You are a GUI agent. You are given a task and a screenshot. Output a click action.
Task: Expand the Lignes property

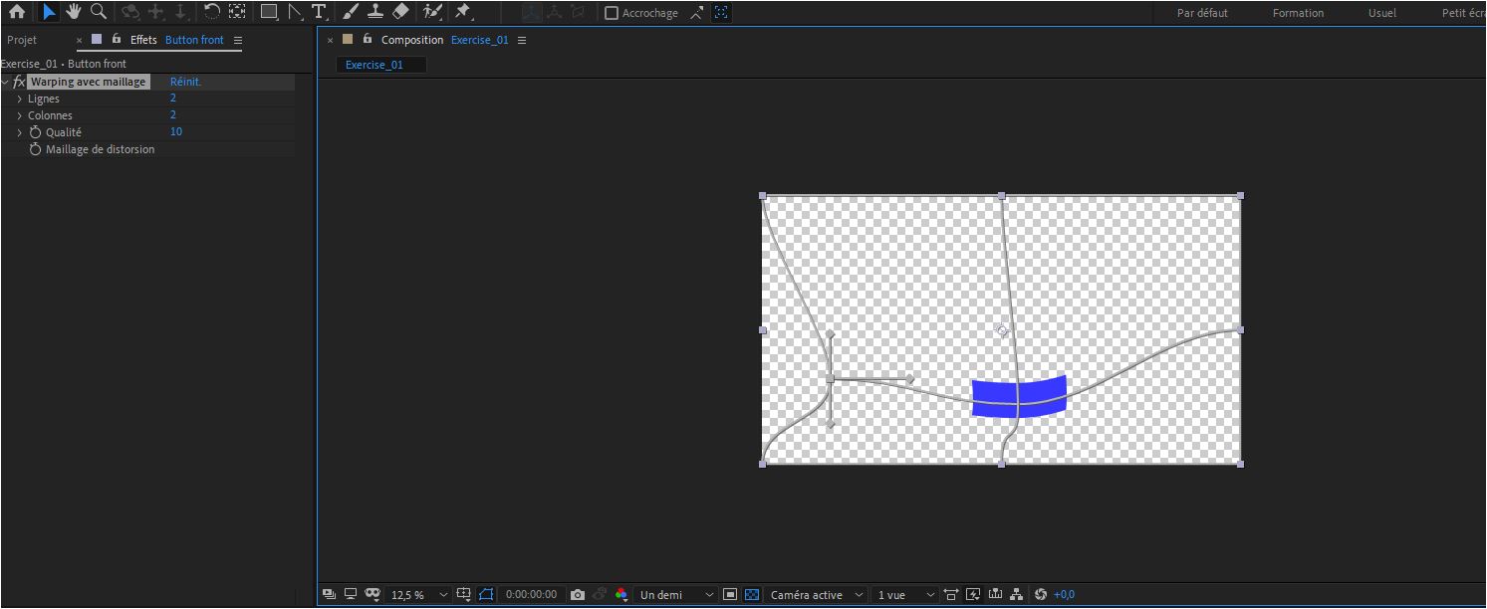[x=19, y=99]
